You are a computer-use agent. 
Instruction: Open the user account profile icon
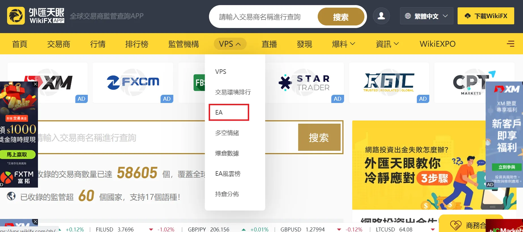click(x=381, y=16)
